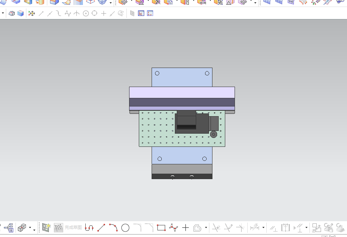This screenshot has width=347, height=237.
Task: Click the curve with green arrow surface icon
Action: click(x=316, y=2)
